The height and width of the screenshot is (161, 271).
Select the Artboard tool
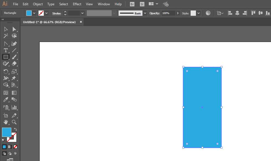(6, 115)
